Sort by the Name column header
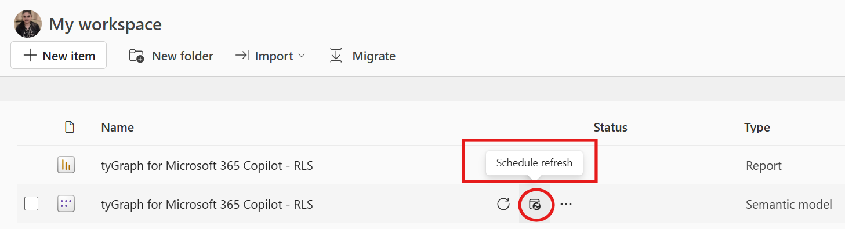 pos(117,128)
